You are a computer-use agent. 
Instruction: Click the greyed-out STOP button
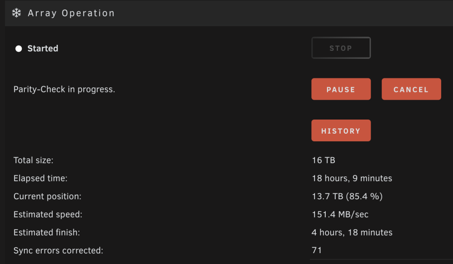click(x=341, y=48)
